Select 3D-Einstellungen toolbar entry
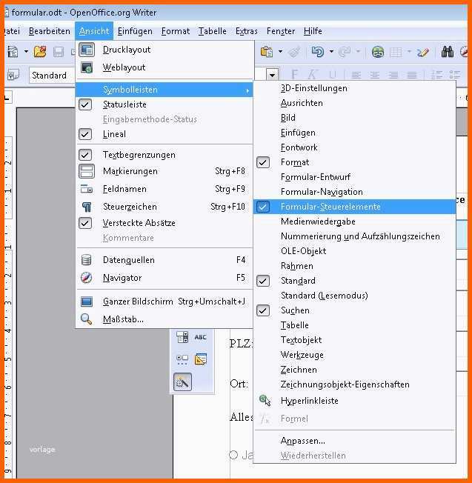The image size is (472, 483). [354, 88]
